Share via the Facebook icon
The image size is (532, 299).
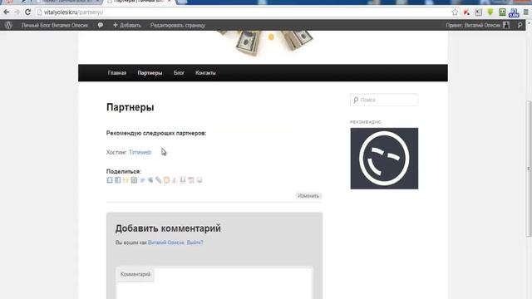click(x=118, y=180)
